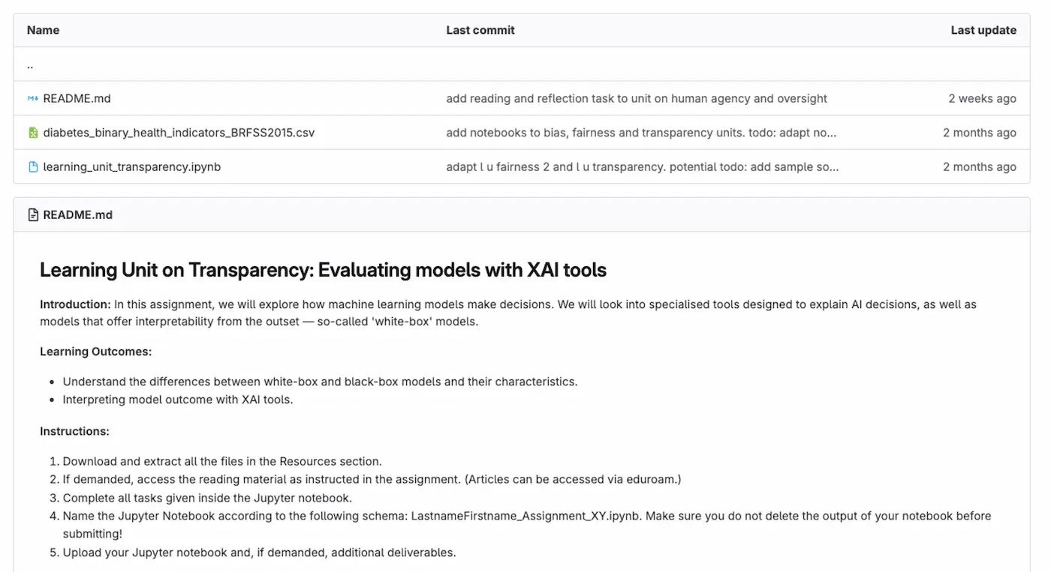Open diabetes_binary_health_indicators_BRFSS2015.csv

coord(179,132)
